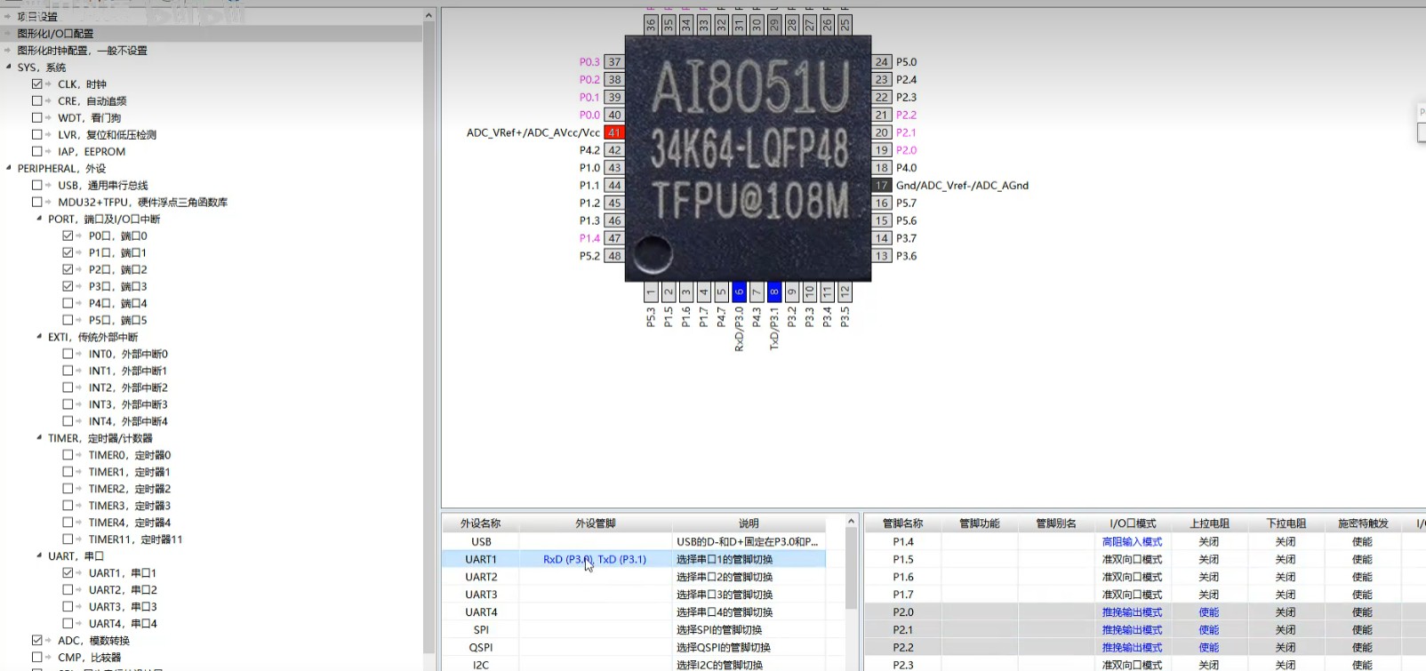Open 图形化时钟配置 item in the tree
Viewport: 1426px width, 671px height.
(83, 51)
